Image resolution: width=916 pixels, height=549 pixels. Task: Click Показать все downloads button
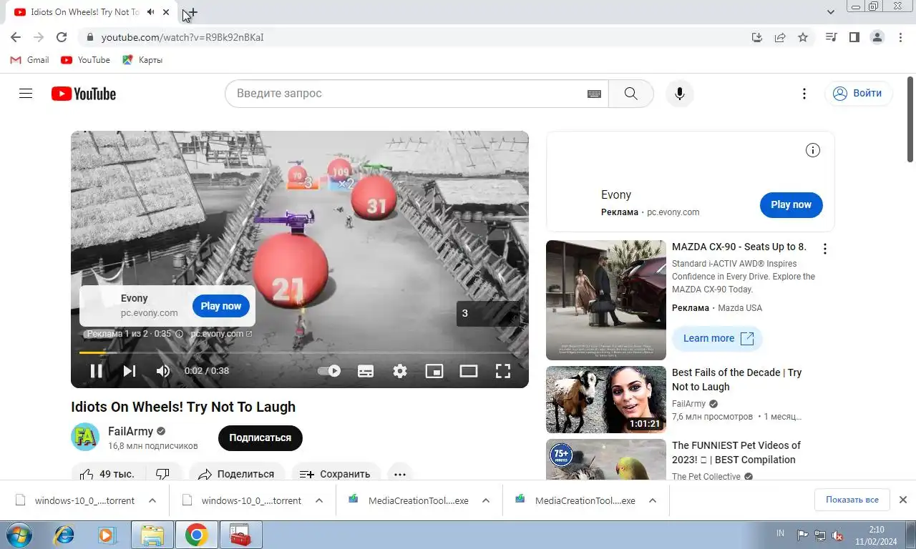pyautogui.click(x=852, y=500)
